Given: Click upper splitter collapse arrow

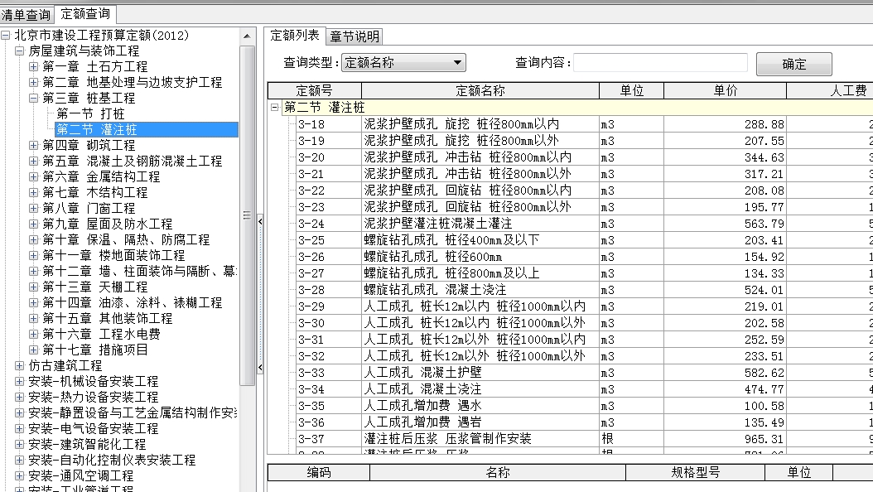Looking at the screenshot, I should (x=260, y=221).
